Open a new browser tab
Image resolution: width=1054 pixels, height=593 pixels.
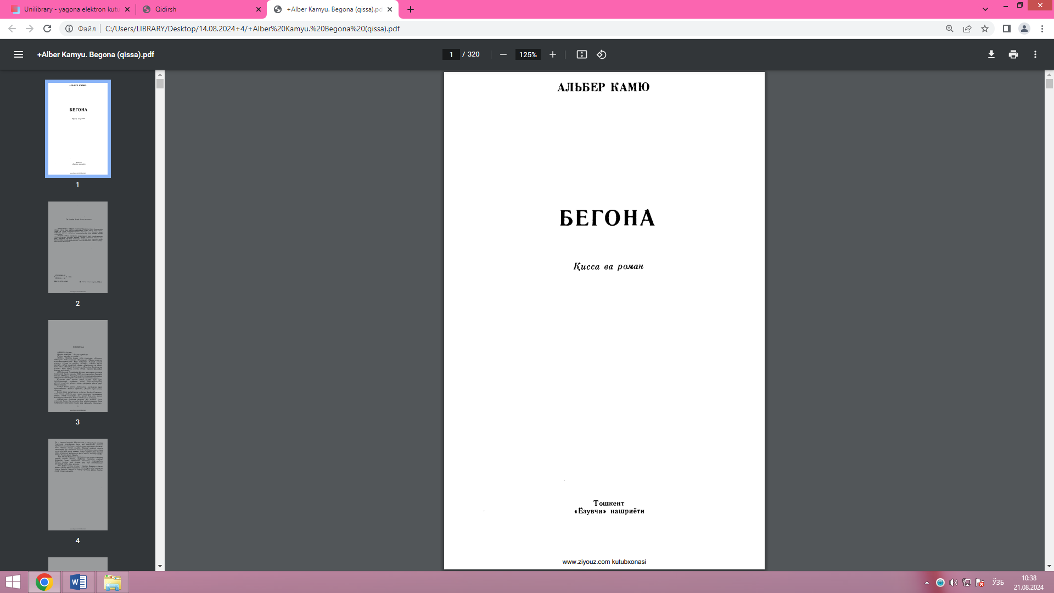pos(411,9)
